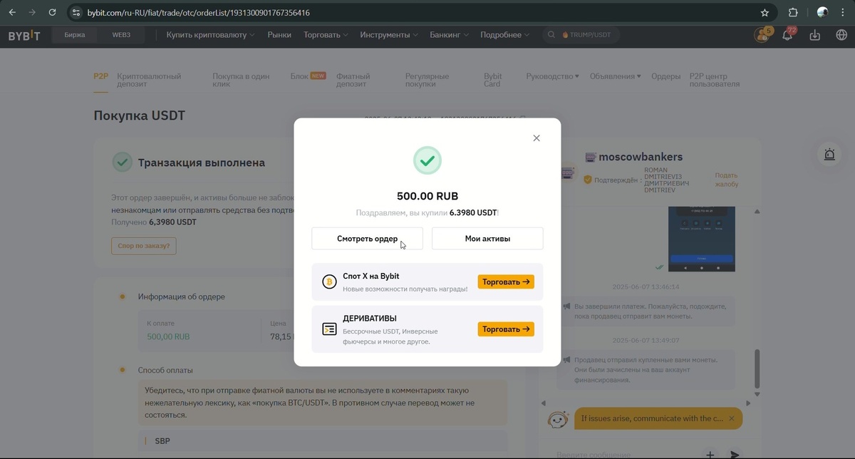The image size is (855, 459).
Task: Click the moscowbankers seller avatar icon
Action: [568, 173]
